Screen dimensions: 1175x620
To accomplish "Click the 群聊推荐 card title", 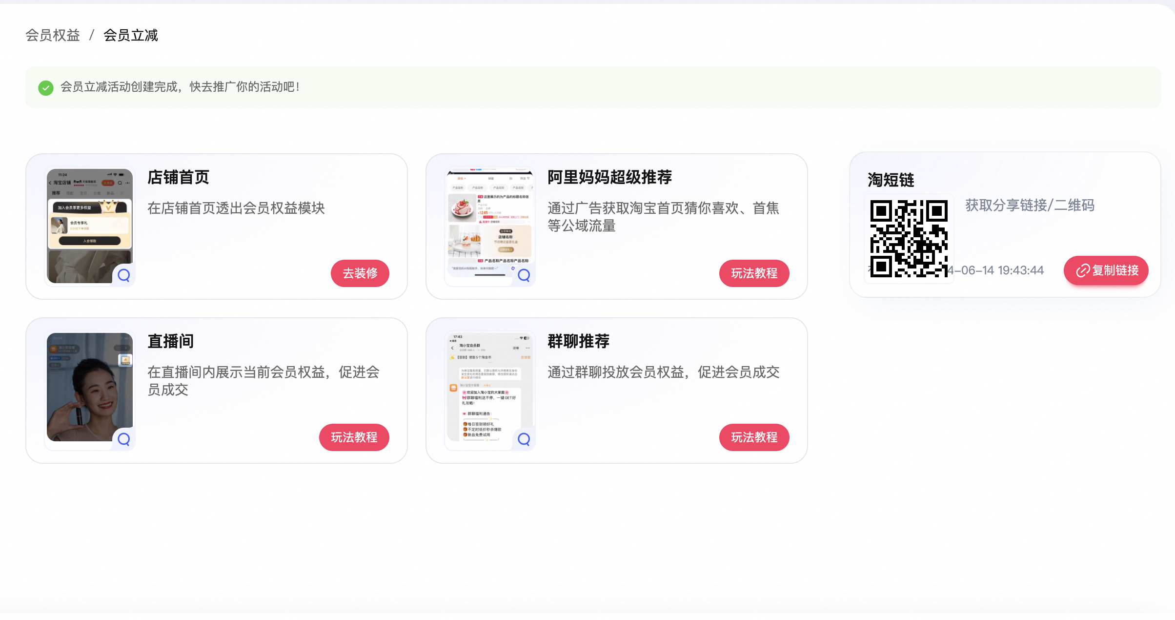I will tap(579, 341).
